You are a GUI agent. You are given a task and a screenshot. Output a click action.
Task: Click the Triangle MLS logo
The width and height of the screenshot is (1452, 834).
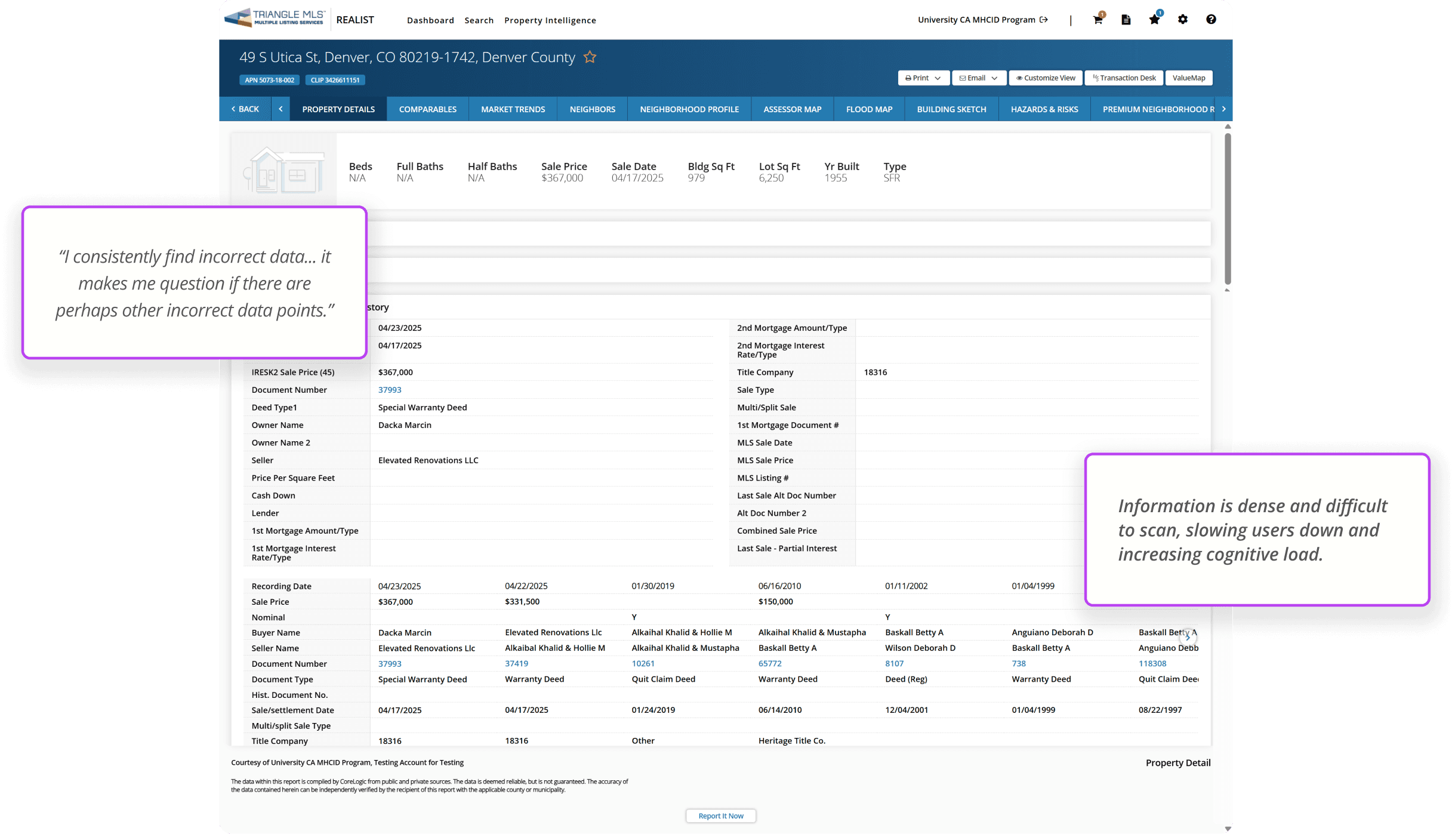click(x=275, y=18)
